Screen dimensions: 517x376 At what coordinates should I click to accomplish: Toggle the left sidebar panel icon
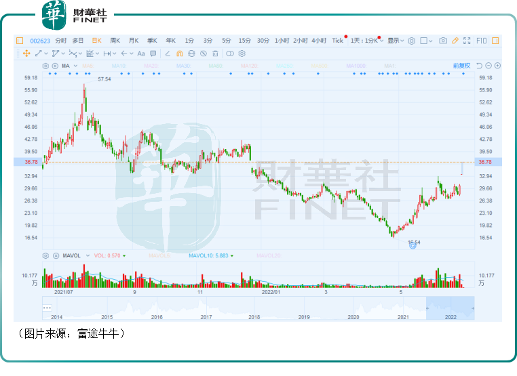pos(20,41)
